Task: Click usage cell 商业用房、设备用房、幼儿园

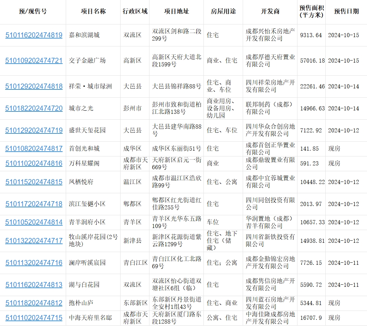Action: pos(222,108)
